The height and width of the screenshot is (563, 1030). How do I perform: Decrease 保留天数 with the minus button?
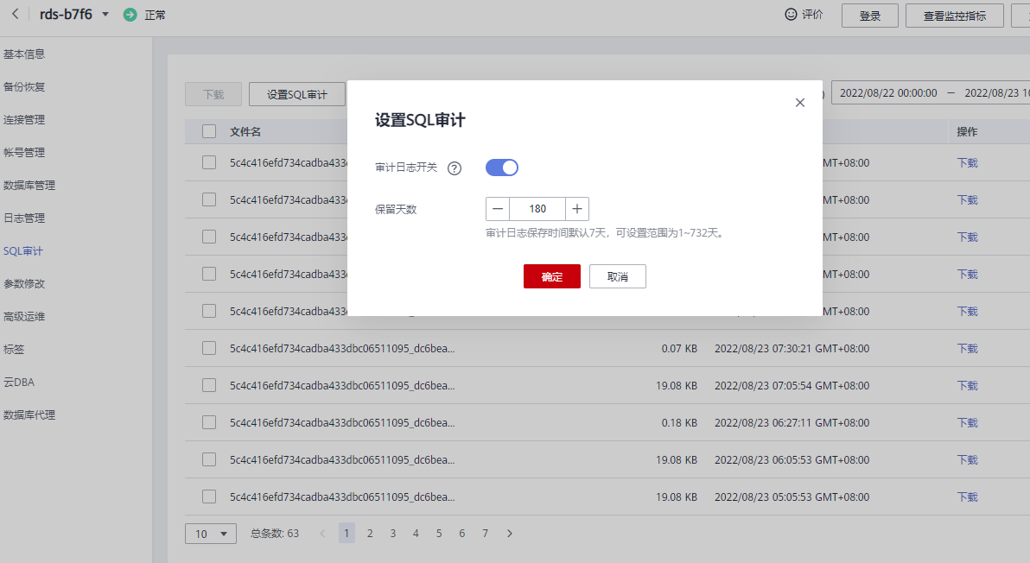click(x=497, y=209)
